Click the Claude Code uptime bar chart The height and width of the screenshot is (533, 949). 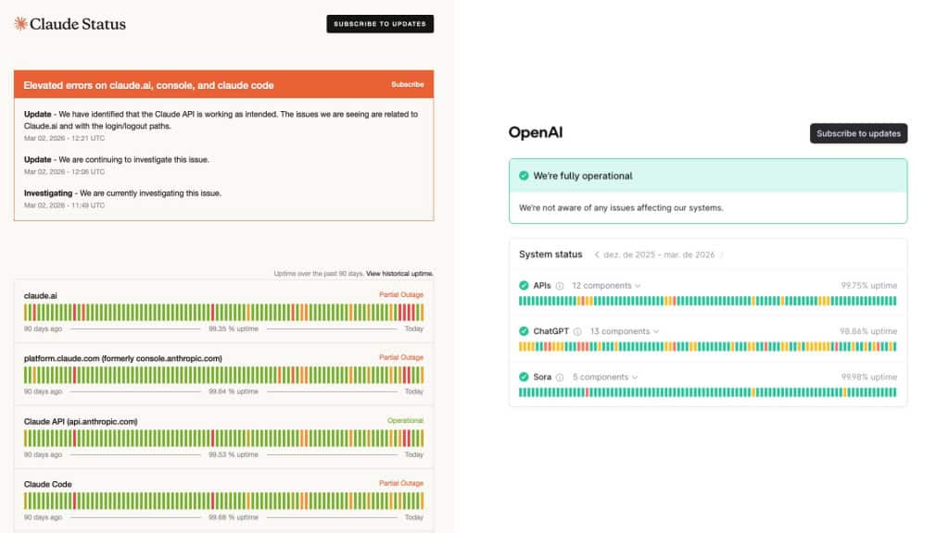coord(223,501)
